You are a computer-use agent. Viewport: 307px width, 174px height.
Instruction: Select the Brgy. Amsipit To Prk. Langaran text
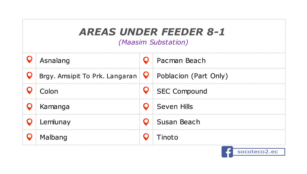[88, 76]
